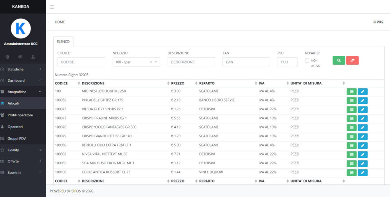Open the settings gear icon under Amministratore KCC

coord(7,57)
